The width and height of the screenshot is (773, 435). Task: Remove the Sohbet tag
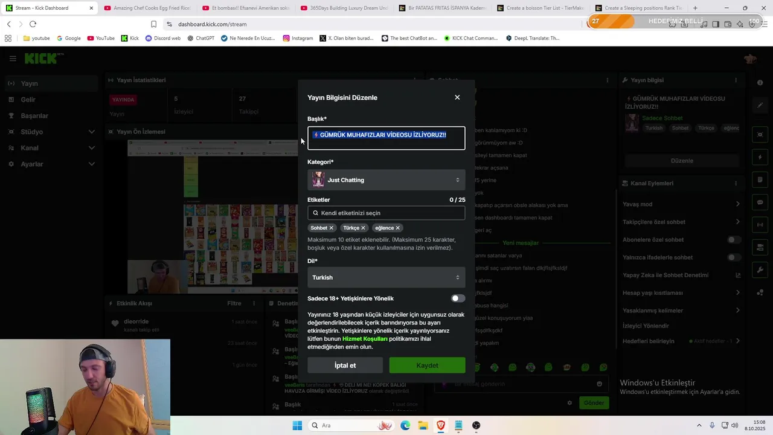point(331,228)
